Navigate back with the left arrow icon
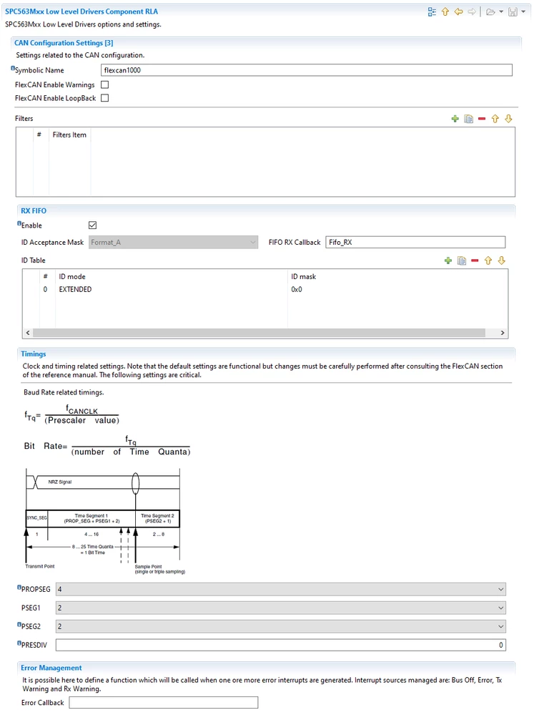534x715 pixels. tap(458, 12)
